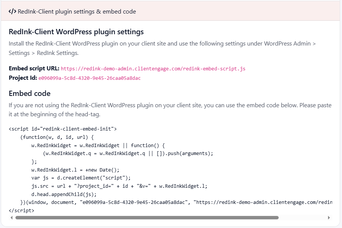Click the 'd.head.appendChild(js);' line

coord(64,194)
